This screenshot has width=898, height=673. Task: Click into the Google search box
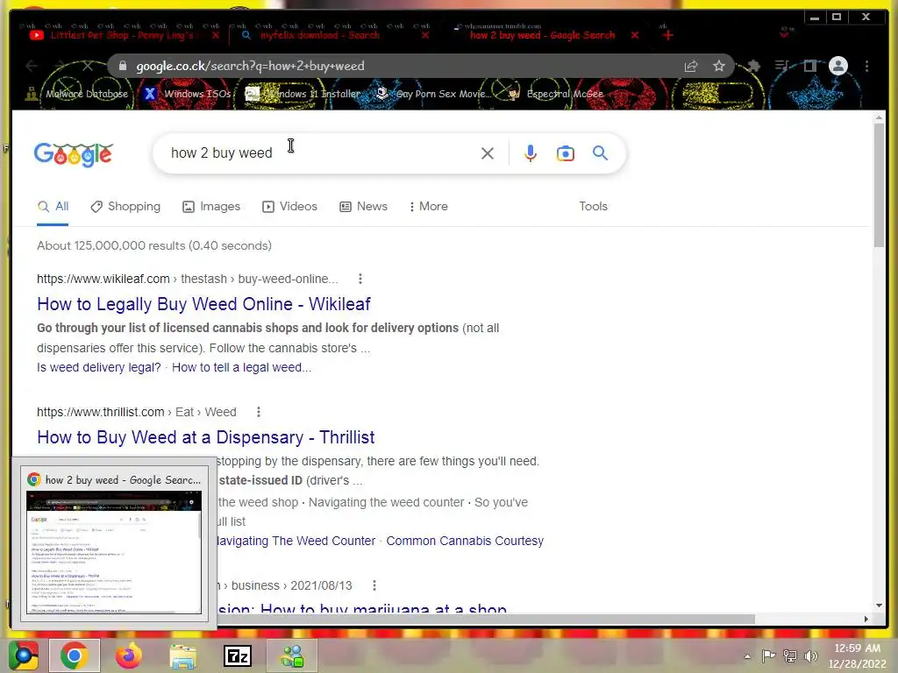click(x=317, y=152)
